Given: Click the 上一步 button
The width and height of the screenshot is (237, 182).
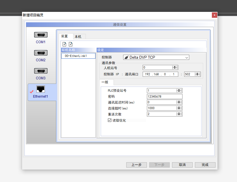Looking at the screenshot, I should click(x=136, y=165).
